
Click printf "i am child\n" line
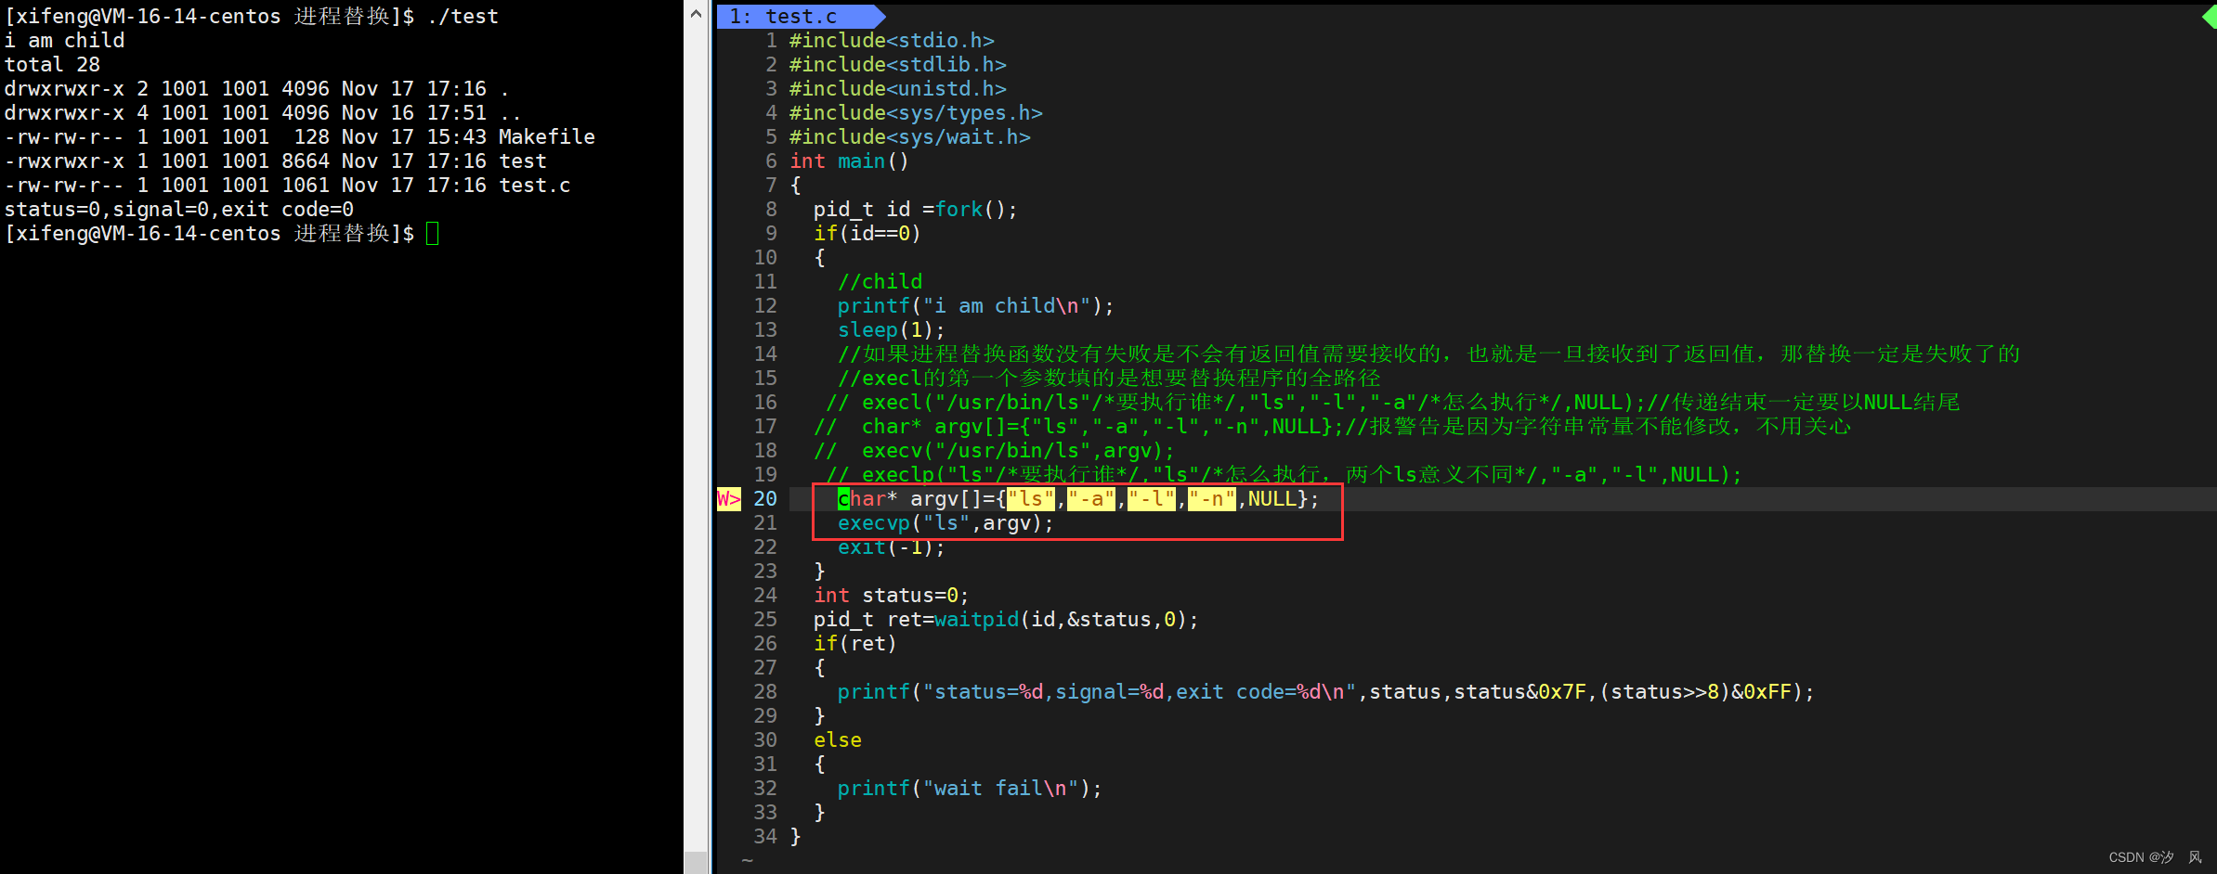pyautogui.click(x=975, y=306)
